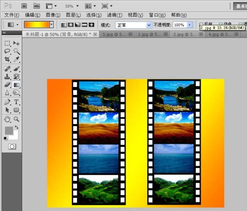The image size is (247, 211).
Task: Select the Crop tool
Action: click(7, 60)
